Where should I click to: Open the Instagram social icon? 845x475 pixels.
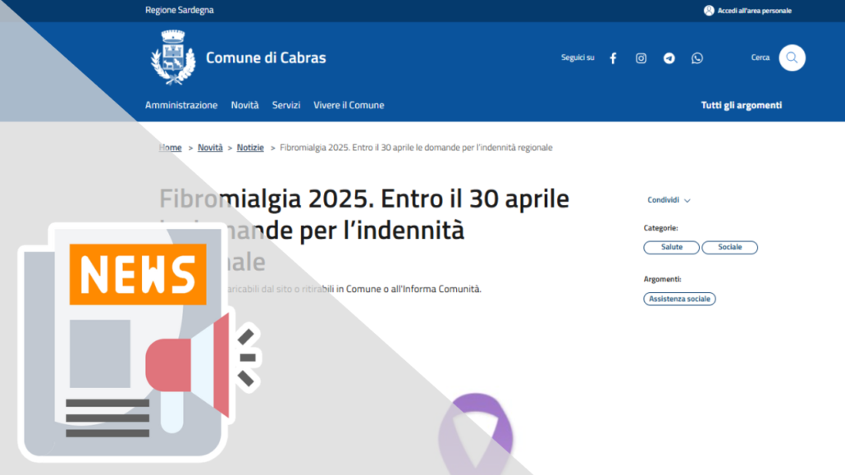click(x=641, y=58)
